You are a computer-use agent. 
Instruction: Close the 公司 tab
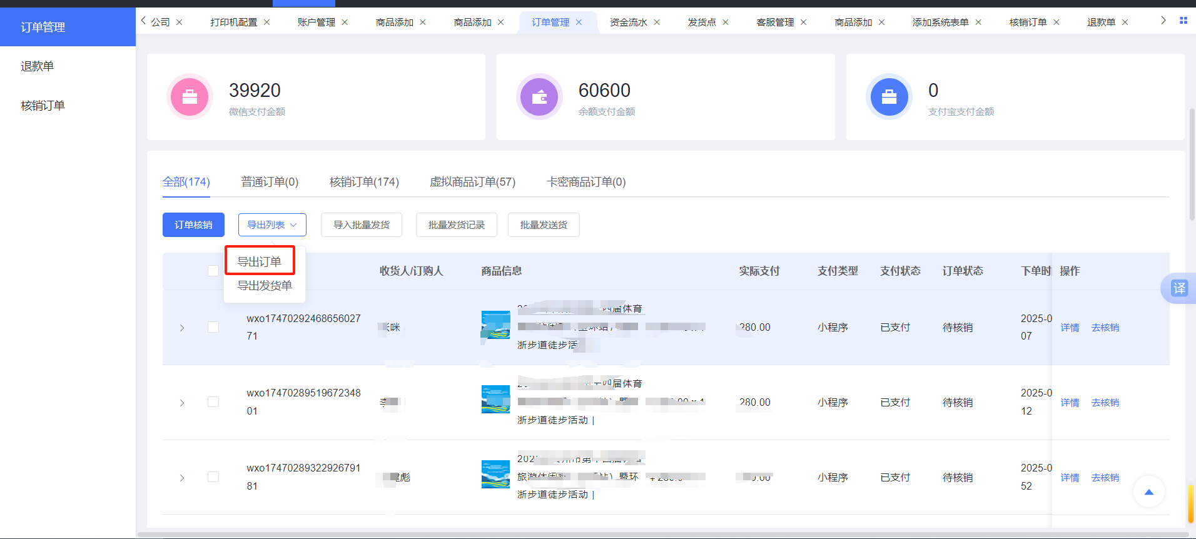point(180,22)
